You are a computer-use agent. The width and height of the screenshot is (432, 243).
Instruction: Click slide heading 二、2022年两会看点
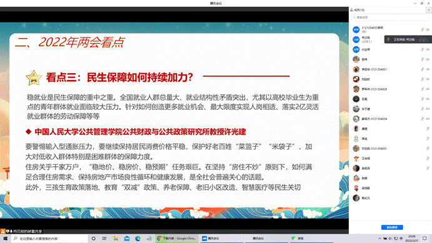pos(69,42)
